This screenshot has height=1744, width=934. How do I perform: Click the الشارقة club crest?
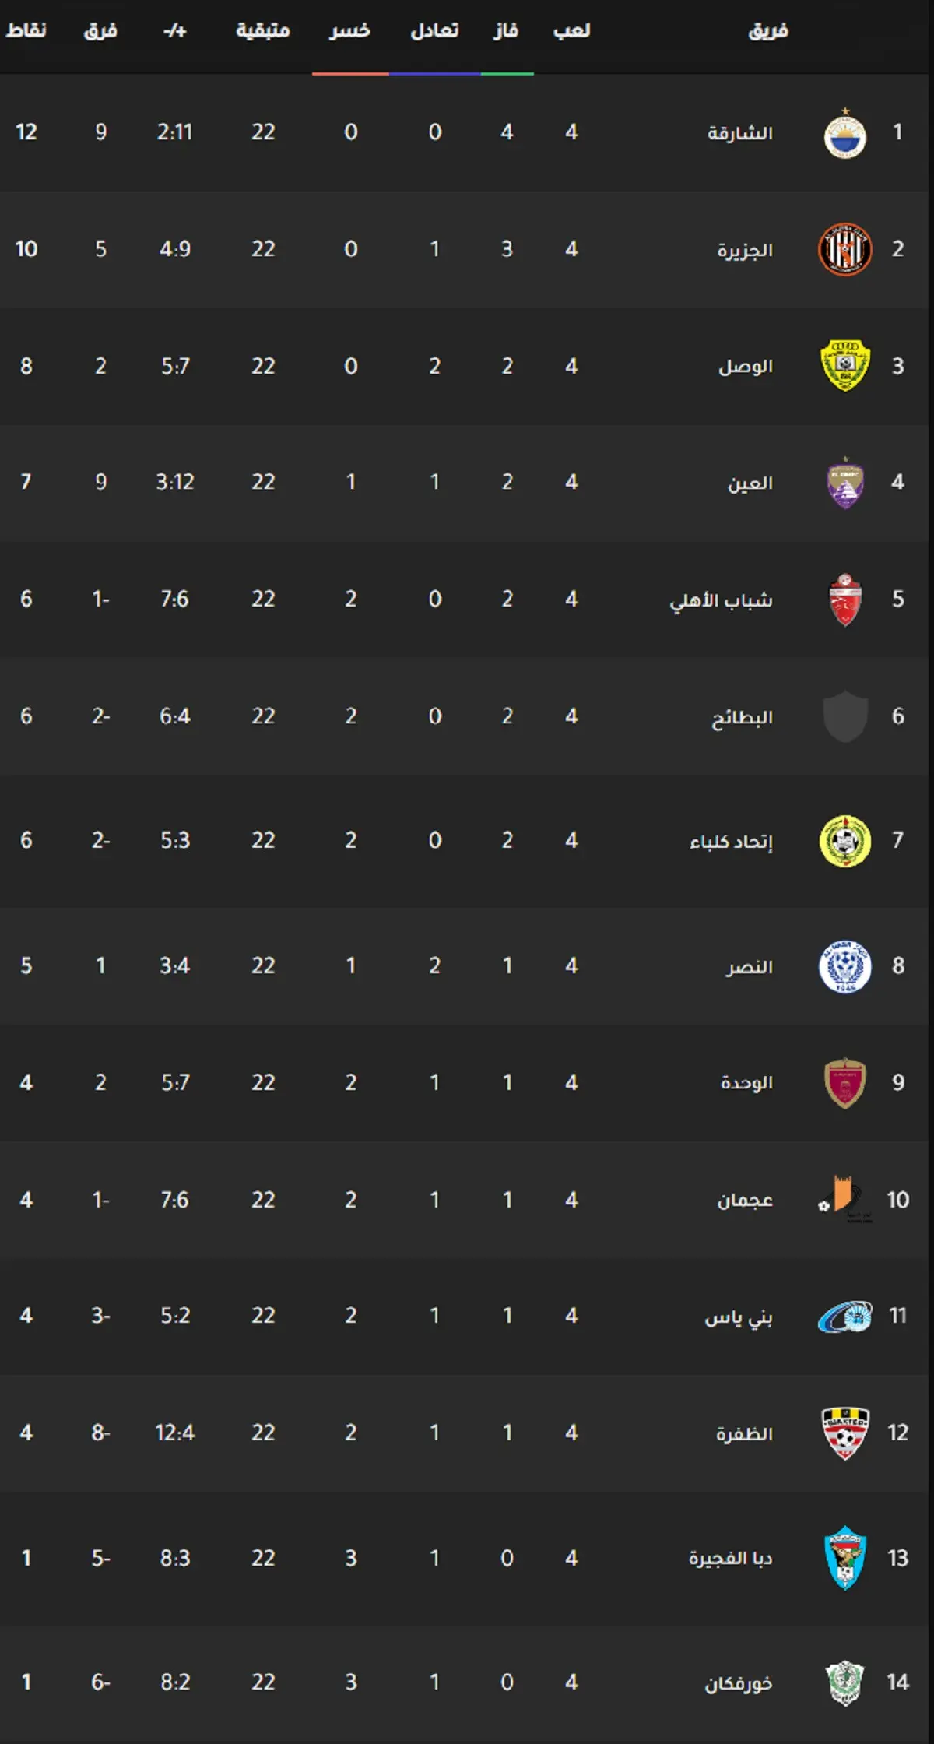click(845, 134)
